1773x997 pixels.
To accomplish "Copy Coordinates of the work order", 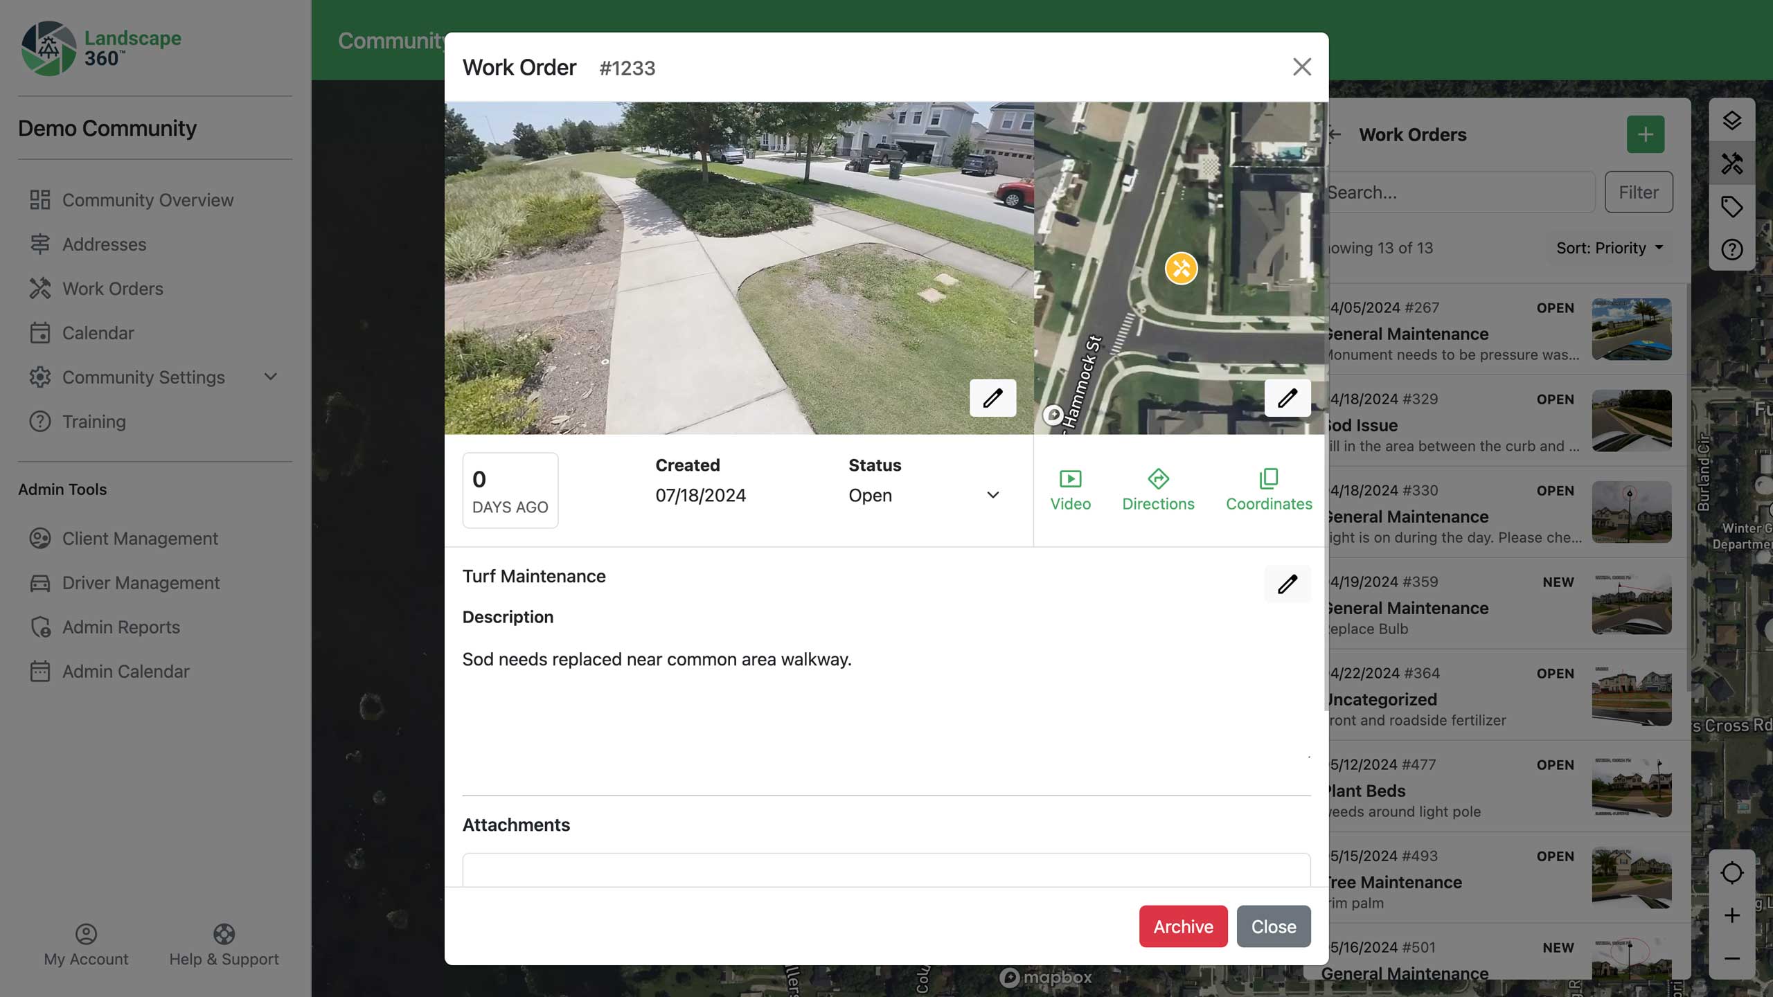I will [1268, 489].
